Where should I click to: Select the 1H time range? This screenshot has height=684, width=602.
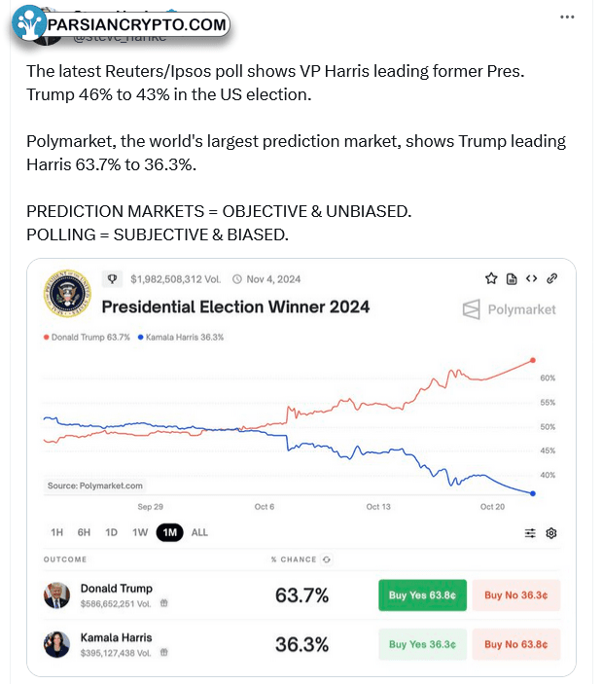(x=56, y=532)
